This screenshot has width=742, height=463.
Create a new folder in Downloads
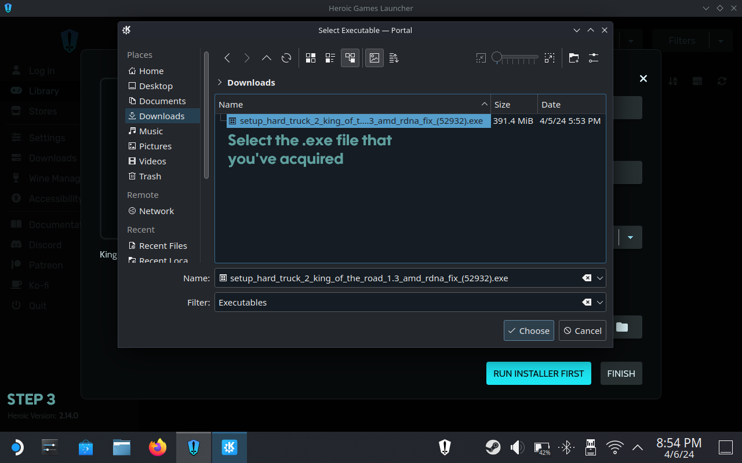coord(573,58)
